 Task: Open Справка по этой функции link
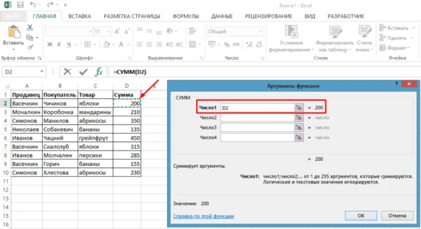203,216
